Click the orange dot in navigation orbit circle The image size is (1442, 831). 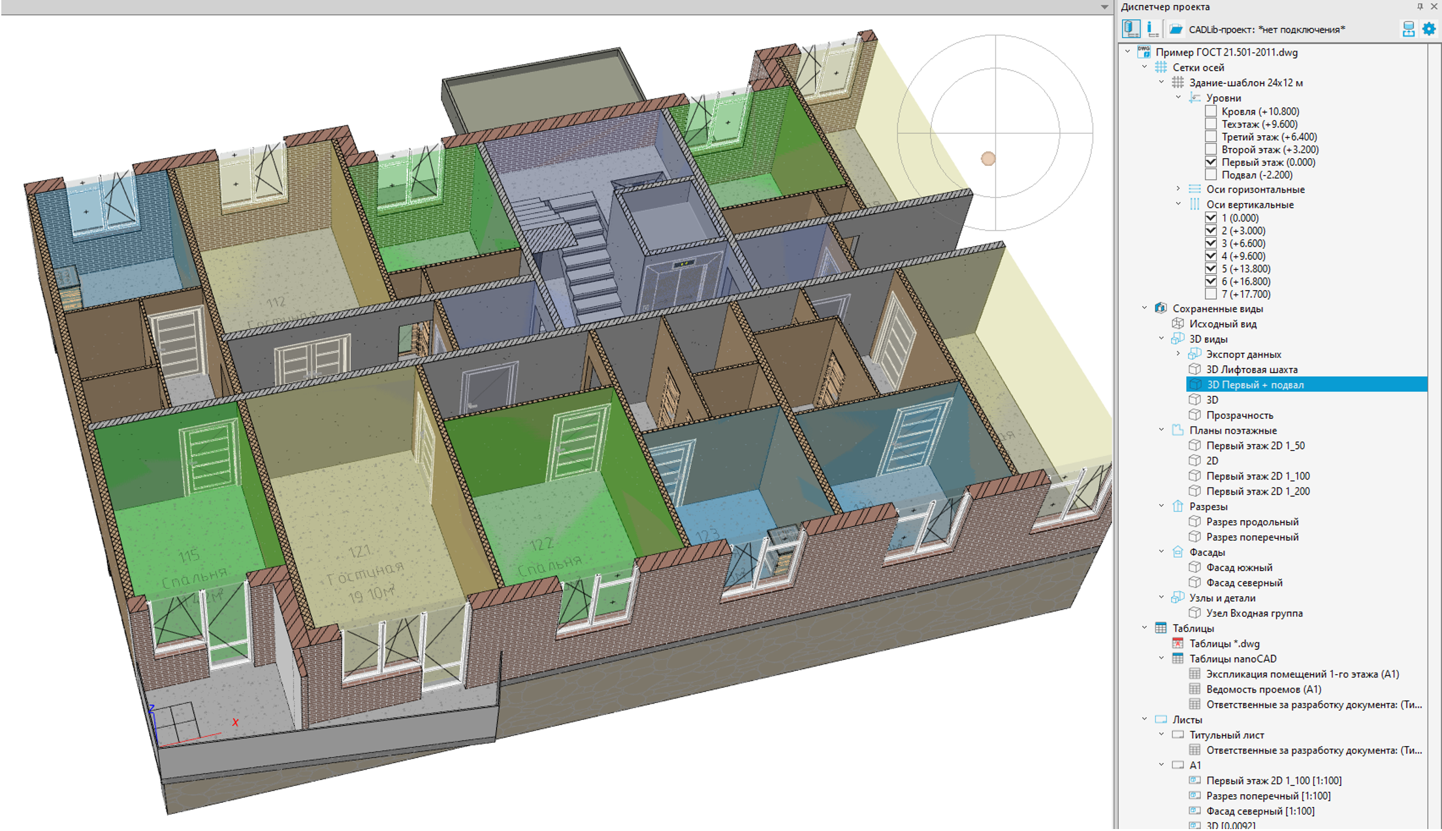tap(988, 159)
